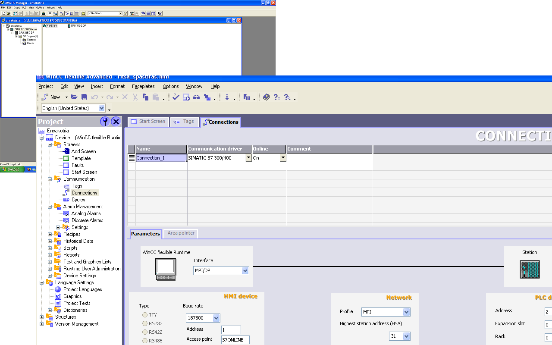Viewport: 552px width, 345px height.
Task: Pin the Project panel with pushpin icon
Action: [x=105, y=121]
